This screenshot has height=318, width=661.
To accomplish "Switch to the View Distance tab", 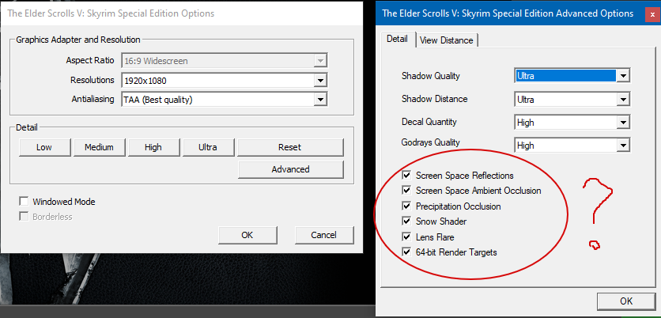I will coord(447,40).
